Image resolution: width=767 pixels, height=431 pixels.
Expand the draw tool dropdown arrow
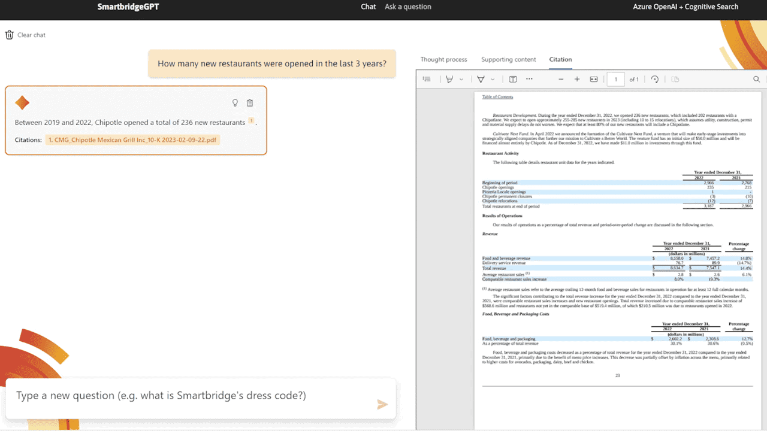[493, 79]
